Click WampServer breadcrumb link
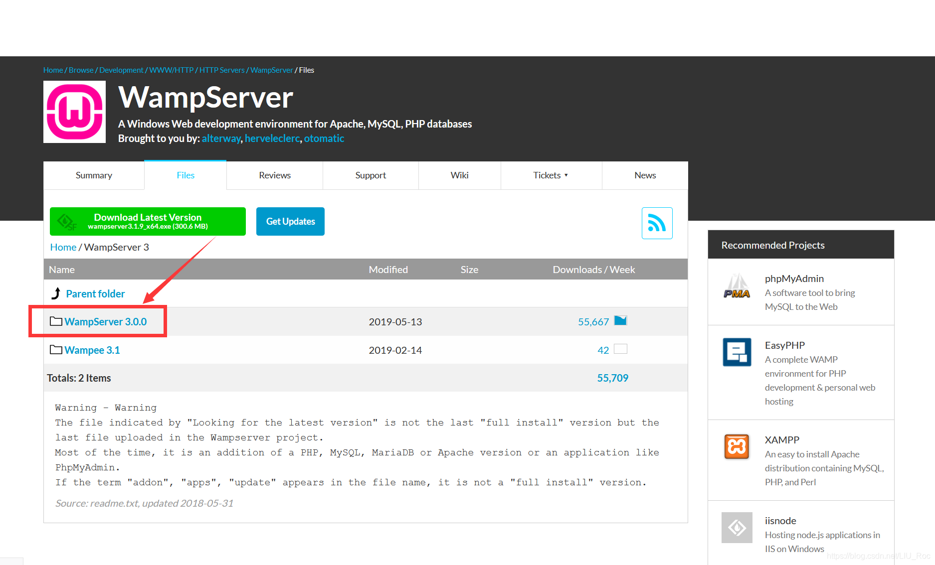935x565 pixels. pos(272,70)
